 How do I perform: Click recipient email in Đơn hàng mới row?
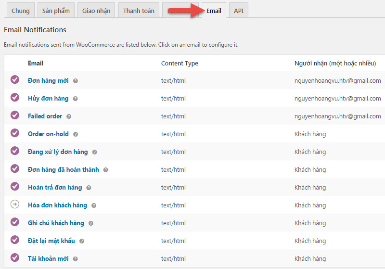(x=338, y=81)
